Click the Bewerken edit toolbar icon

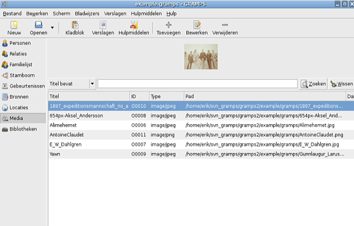click(196, 28)
